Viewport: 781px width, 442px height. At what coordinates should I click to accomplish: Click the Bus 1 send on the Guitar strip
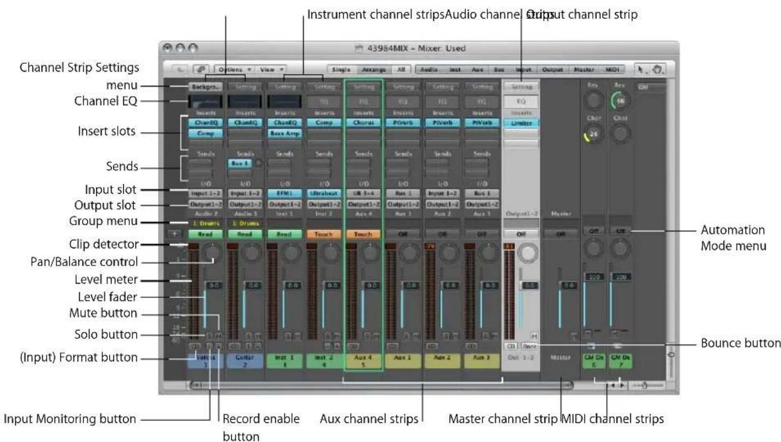click(x=241, y=164)
